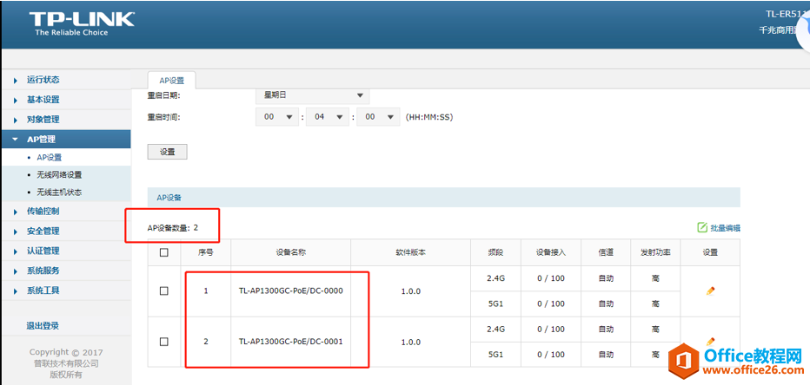Collapse the AP管理 menu
Viewport: 810px width, 385px height.
[x=65, y=139]
